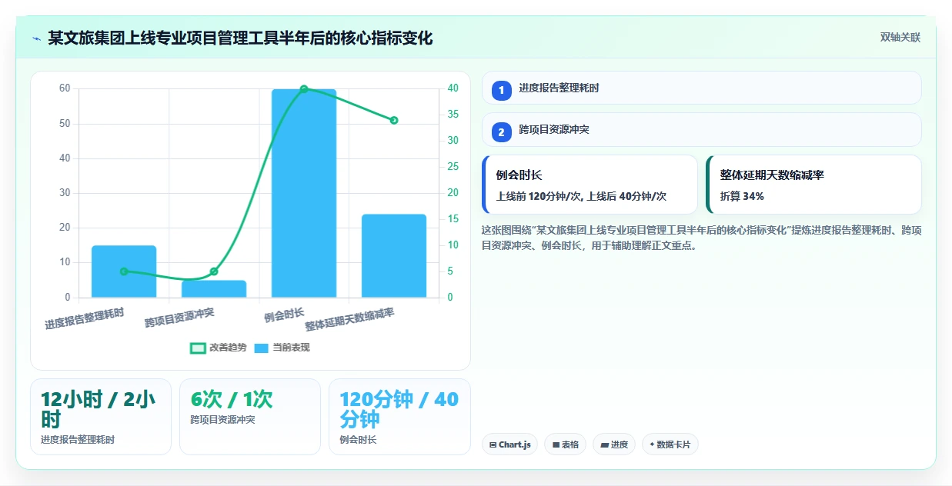Click the 120分钟 / 40分钟 stat value
The image size is (952, 486).
pos(399,409)
